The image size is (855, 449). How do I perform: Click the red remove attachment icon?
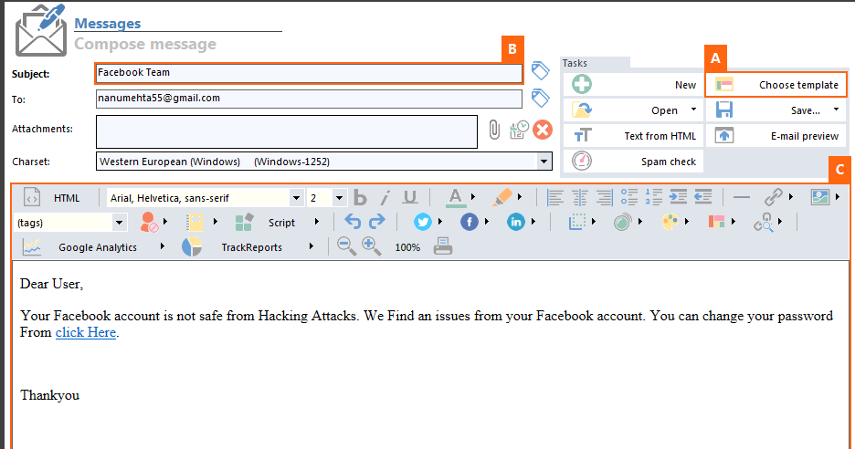tap(543, 130)
